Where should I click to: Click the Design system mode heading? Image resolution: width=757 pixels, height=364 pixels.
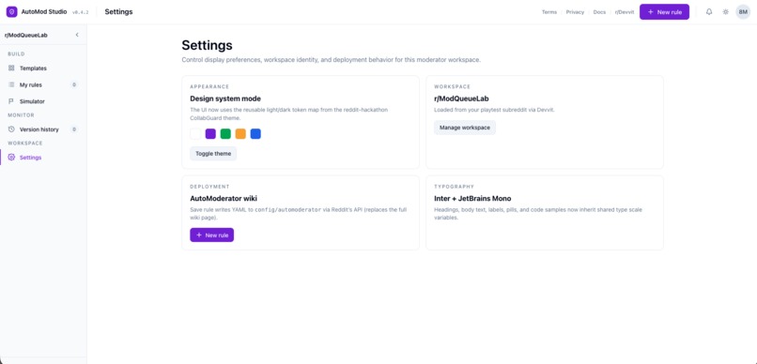click(x=225, y=99)
